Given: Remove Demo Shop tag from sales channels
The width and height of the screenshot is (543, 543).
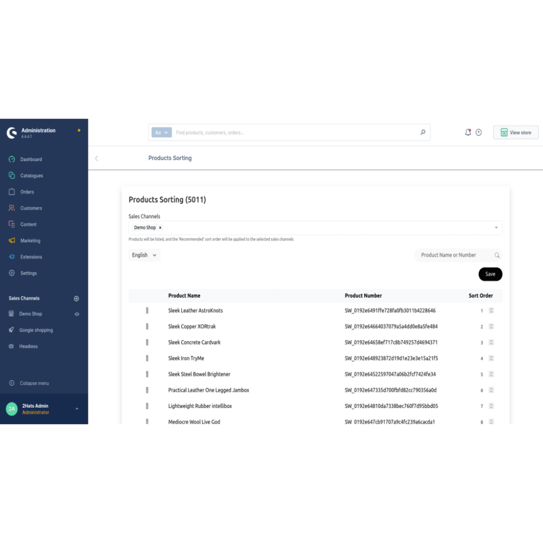Looking at the screenshot, I should pos(160,228).
